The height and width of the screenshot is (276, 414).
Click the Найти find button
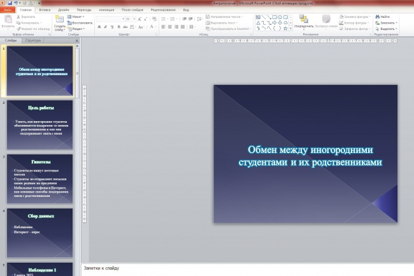point(383,17)
